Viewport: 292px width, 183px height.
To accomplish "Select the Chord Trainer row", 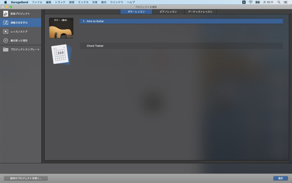I will tap(181, 46).
